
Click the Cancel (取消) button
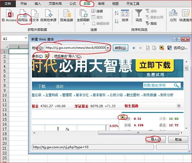pyautogui.click(x=178, y=140)
